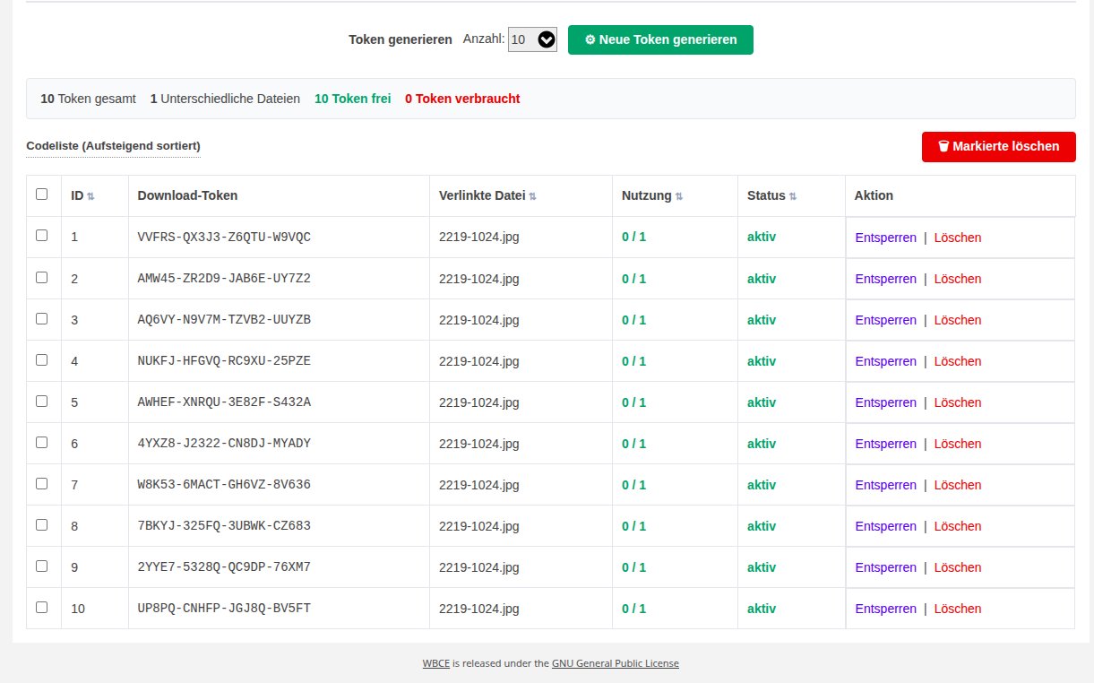1094x683 pixels.
Task: Click Löschen for token ID 7
Action: click(957, 485)
